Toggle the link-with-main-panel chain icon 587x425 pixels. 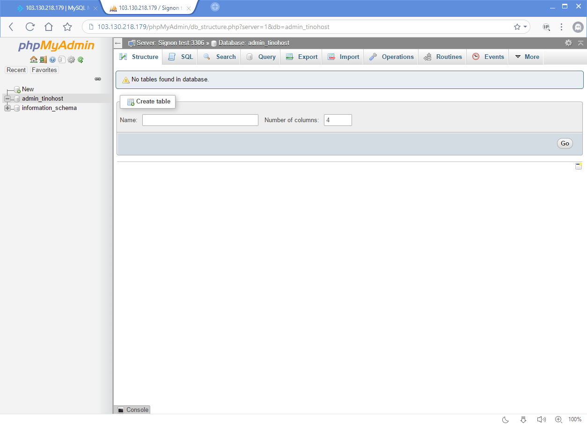pyautogui.click(x=98, y=79)
